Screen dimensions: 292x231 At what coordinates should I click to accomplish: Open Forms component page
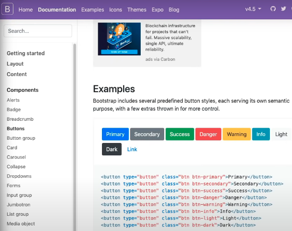point(13,185)
